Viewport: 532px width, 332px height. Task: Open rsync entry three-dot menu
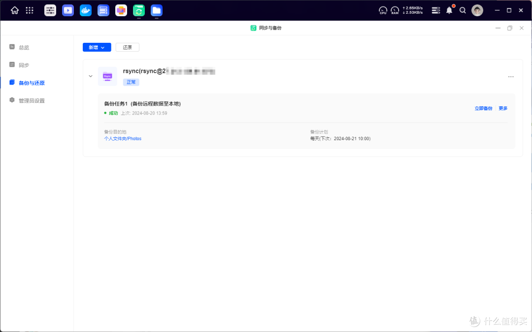(x=511, y=77)
